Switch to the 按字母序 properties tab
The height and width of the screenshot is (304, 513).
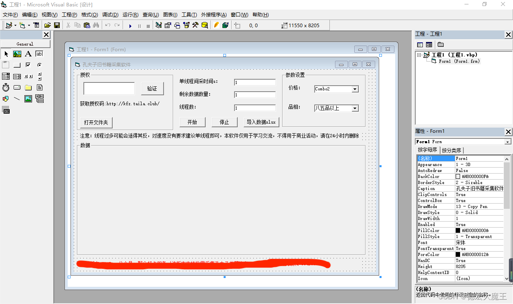pyautogui.click(x=428, y=150)
